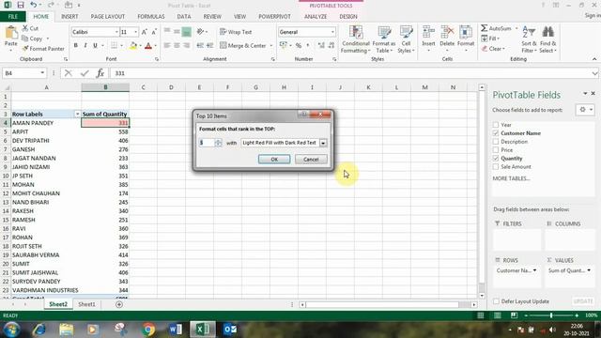601x338 pixels.
Task: Open the formatting style dropdown in Top 10 Items dialog
Action: (323, 143)
